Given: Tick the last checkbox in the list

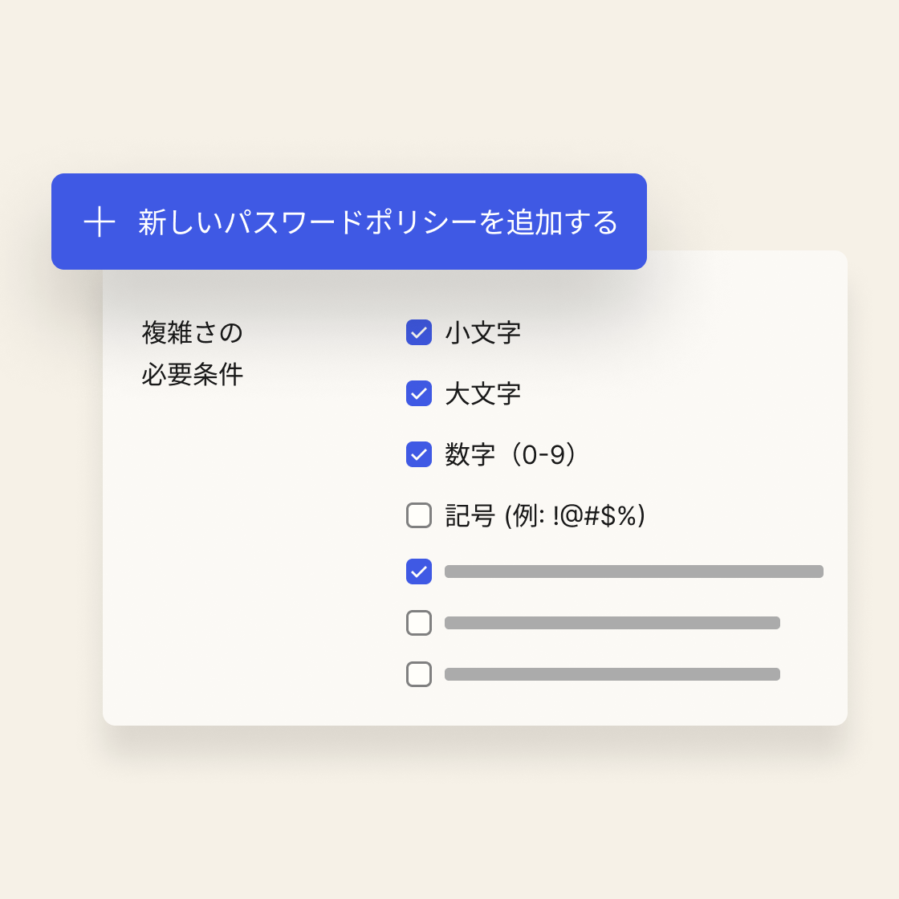Looking at the screenshot, I should pos(419,674).
